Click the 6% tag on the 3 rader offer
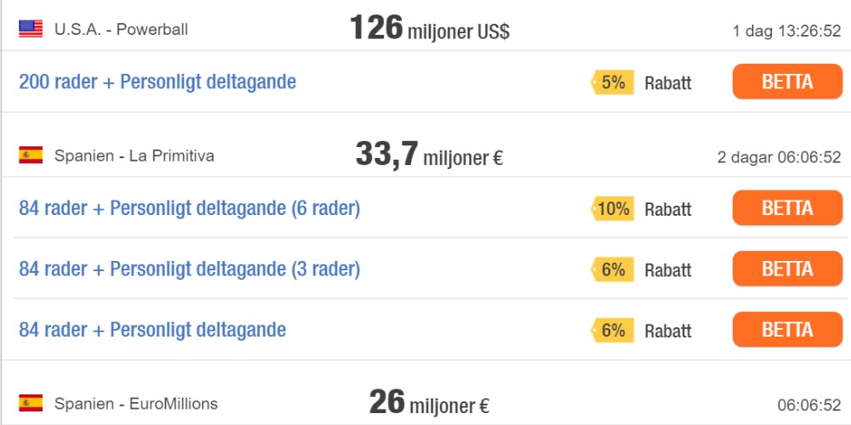Screen dimensions: 851x425 [x=613, y=269]
